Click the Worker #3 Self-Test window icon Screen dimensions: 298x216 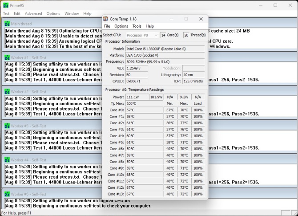pos(7,126)
